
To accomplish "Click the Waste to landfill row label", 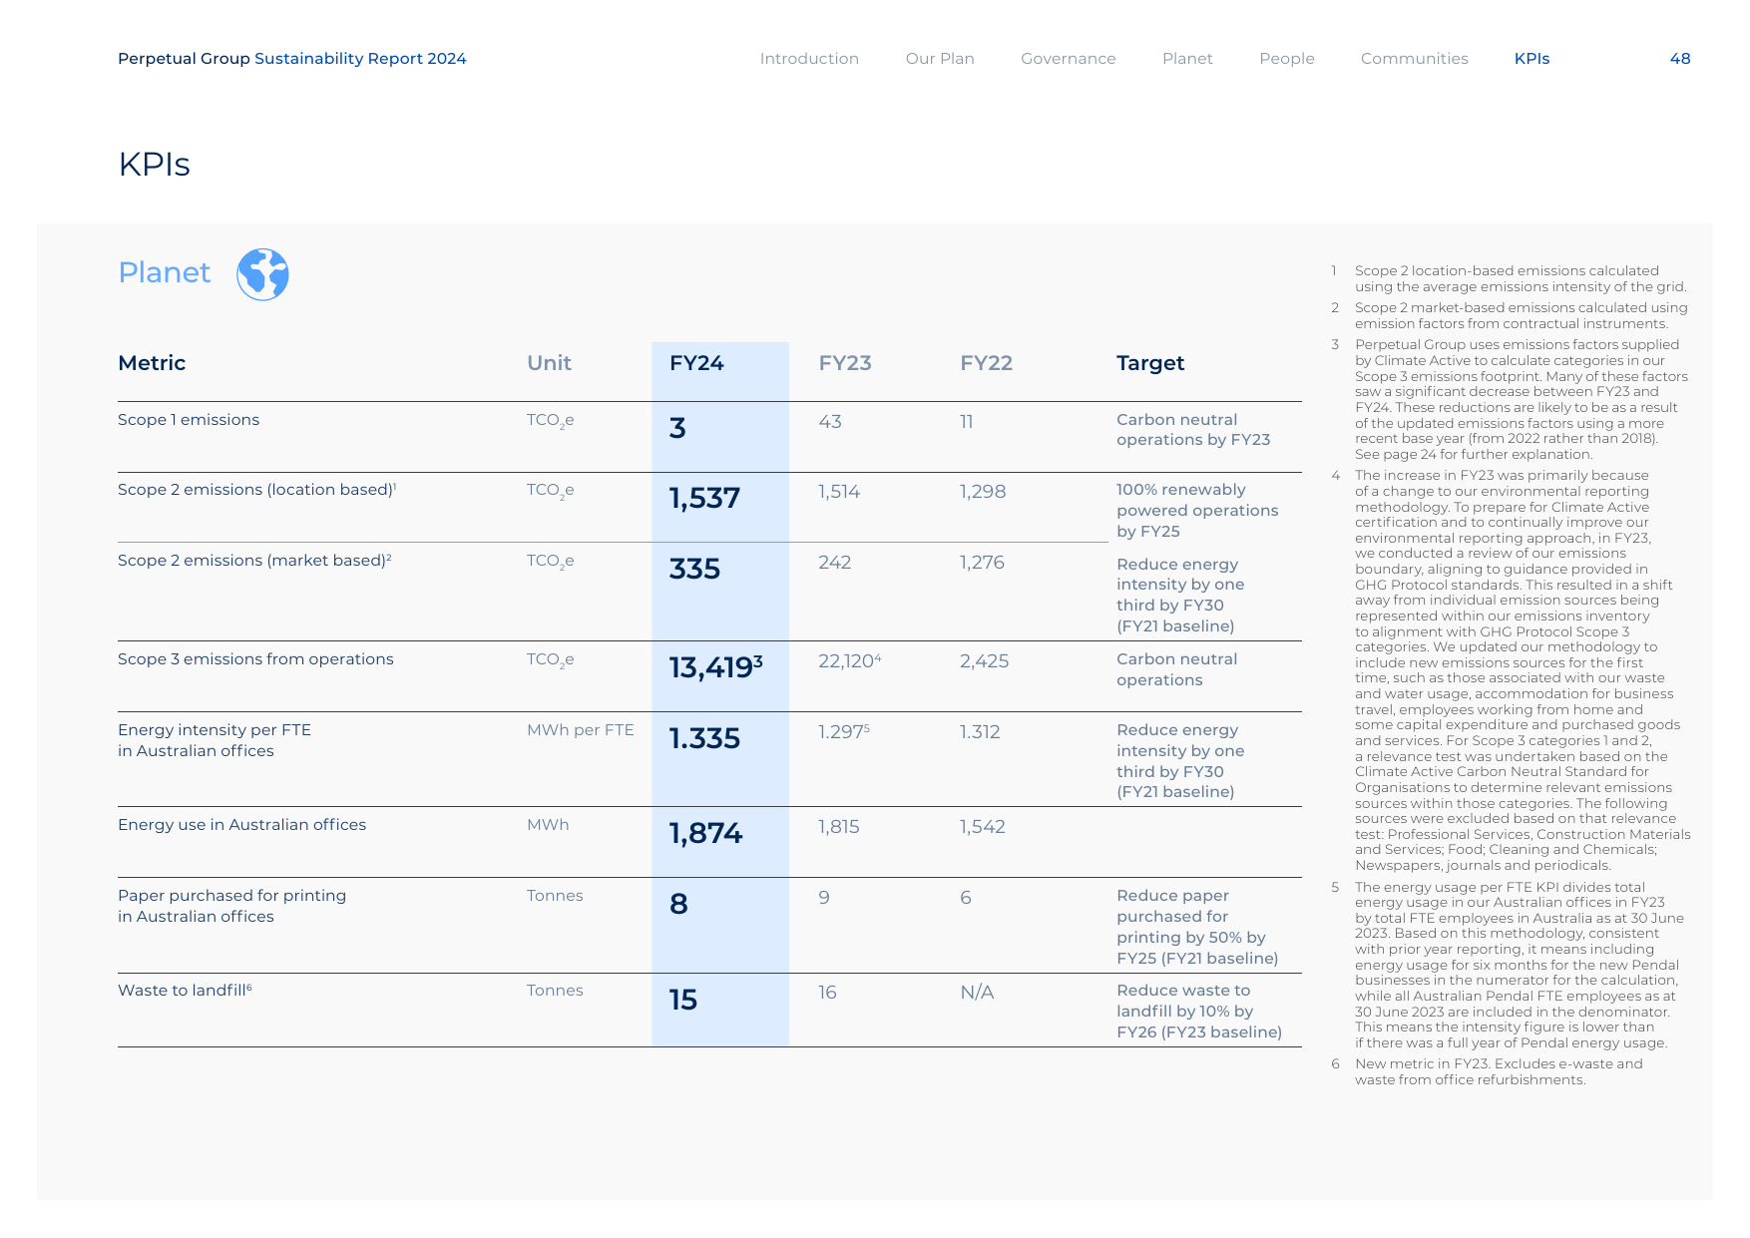I will [185, 991].
